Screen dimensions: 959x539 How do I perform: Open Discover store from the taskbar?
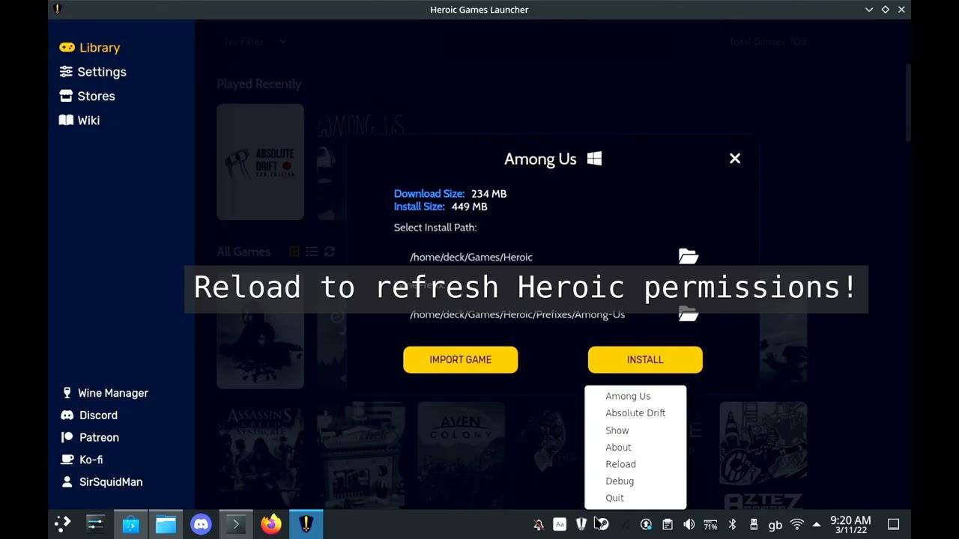(x=130, y=524)
